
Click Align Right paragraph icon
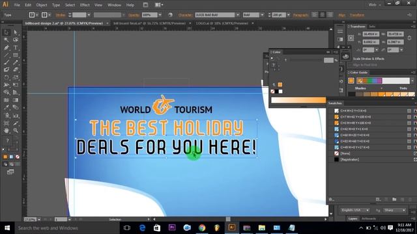click(330, 15)
